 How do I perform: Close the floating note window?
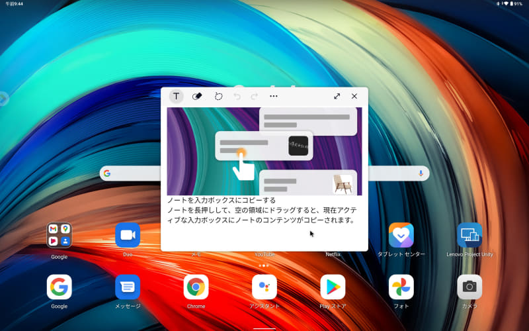click(x=354, y=96)
